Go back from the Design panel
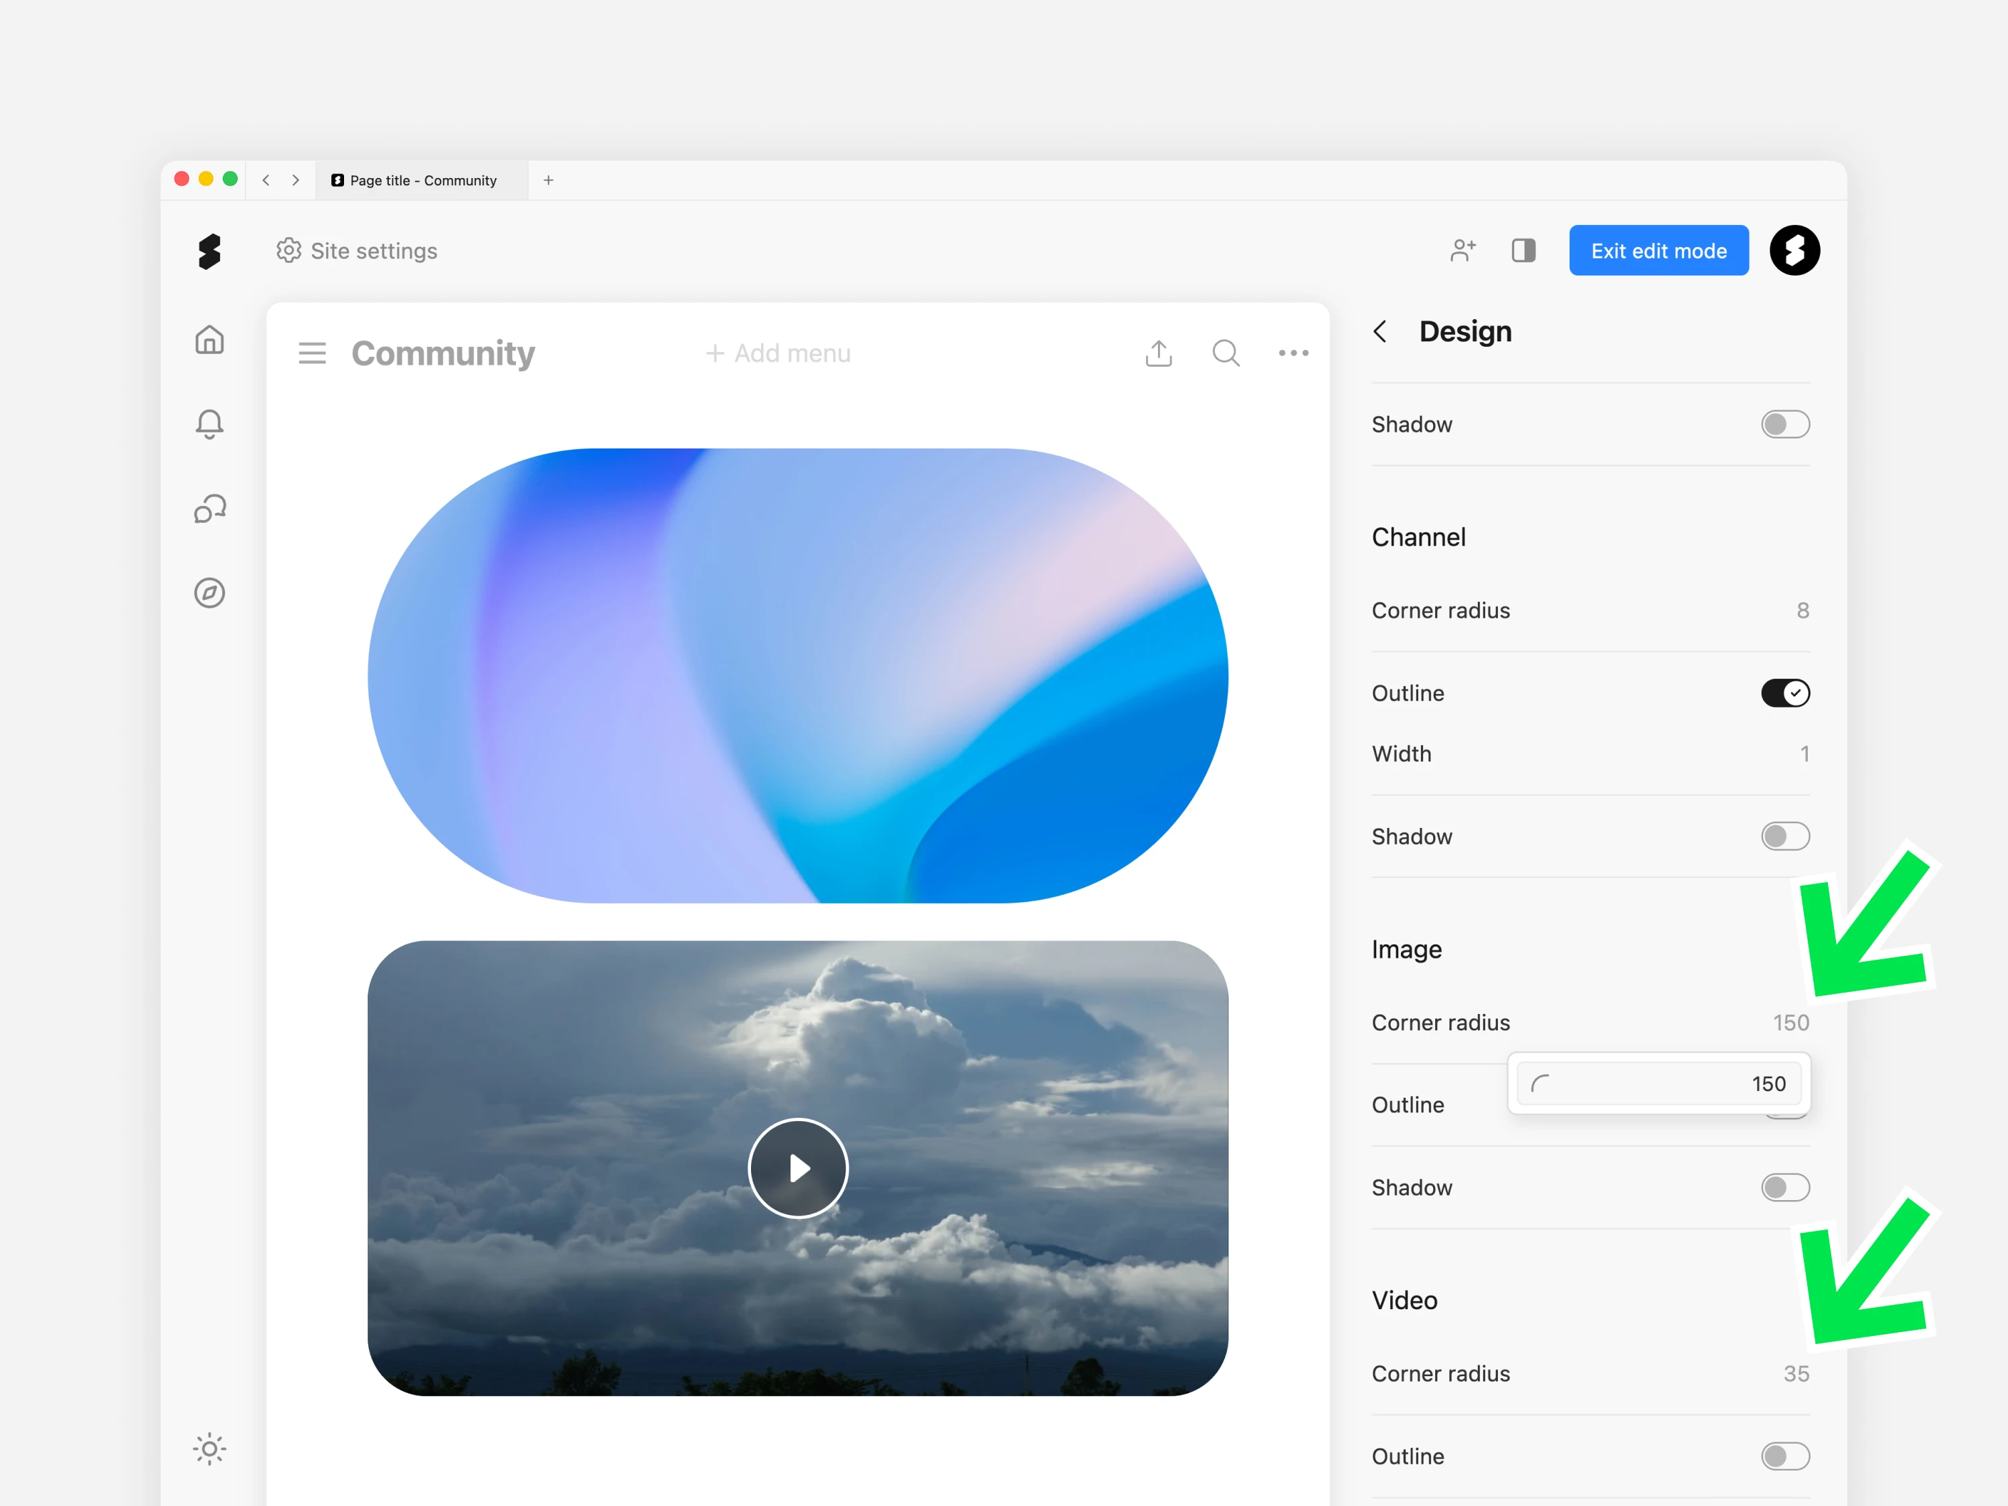 [x=1379, y=331]
